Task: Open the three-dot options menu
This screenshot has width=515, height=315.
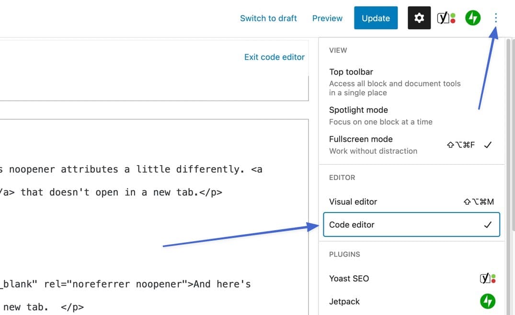Action: (496, 18)
